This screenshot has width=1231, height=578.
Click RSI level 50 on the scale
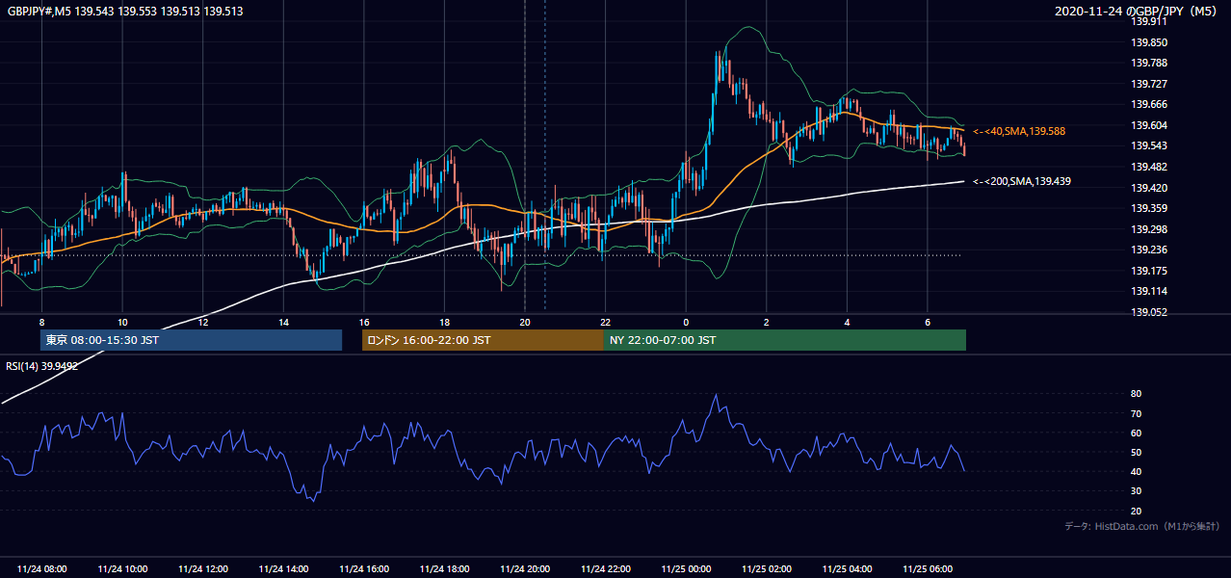click(x=1136, y=452)
